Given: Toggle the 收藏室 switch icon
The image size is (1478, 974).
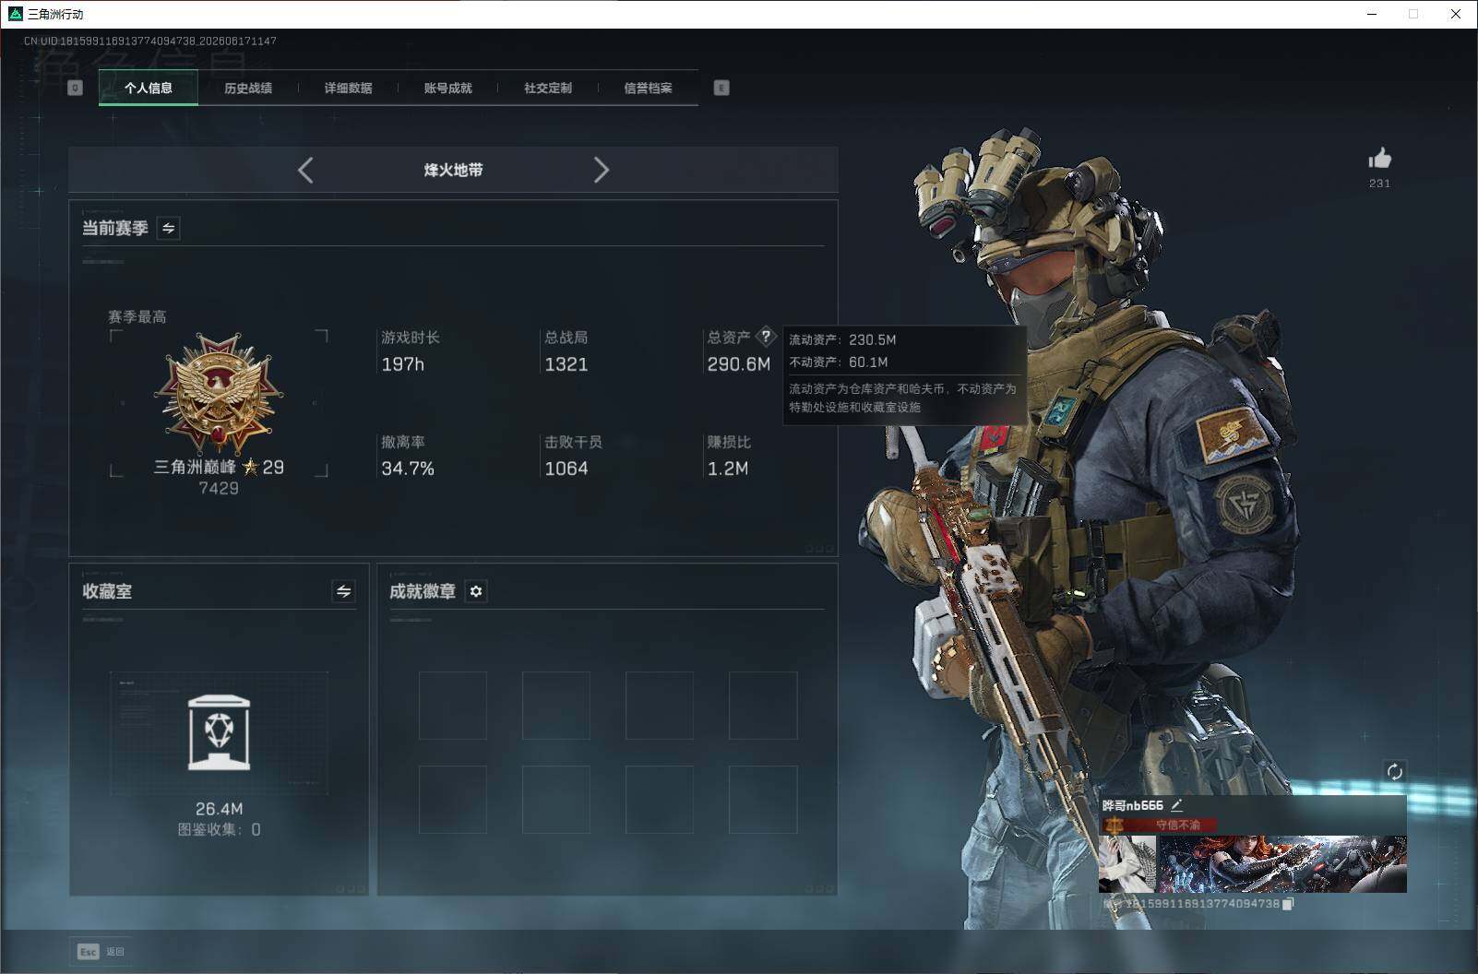Looking at the screenshot, I should pyautogui.click(x=343, y=591).
